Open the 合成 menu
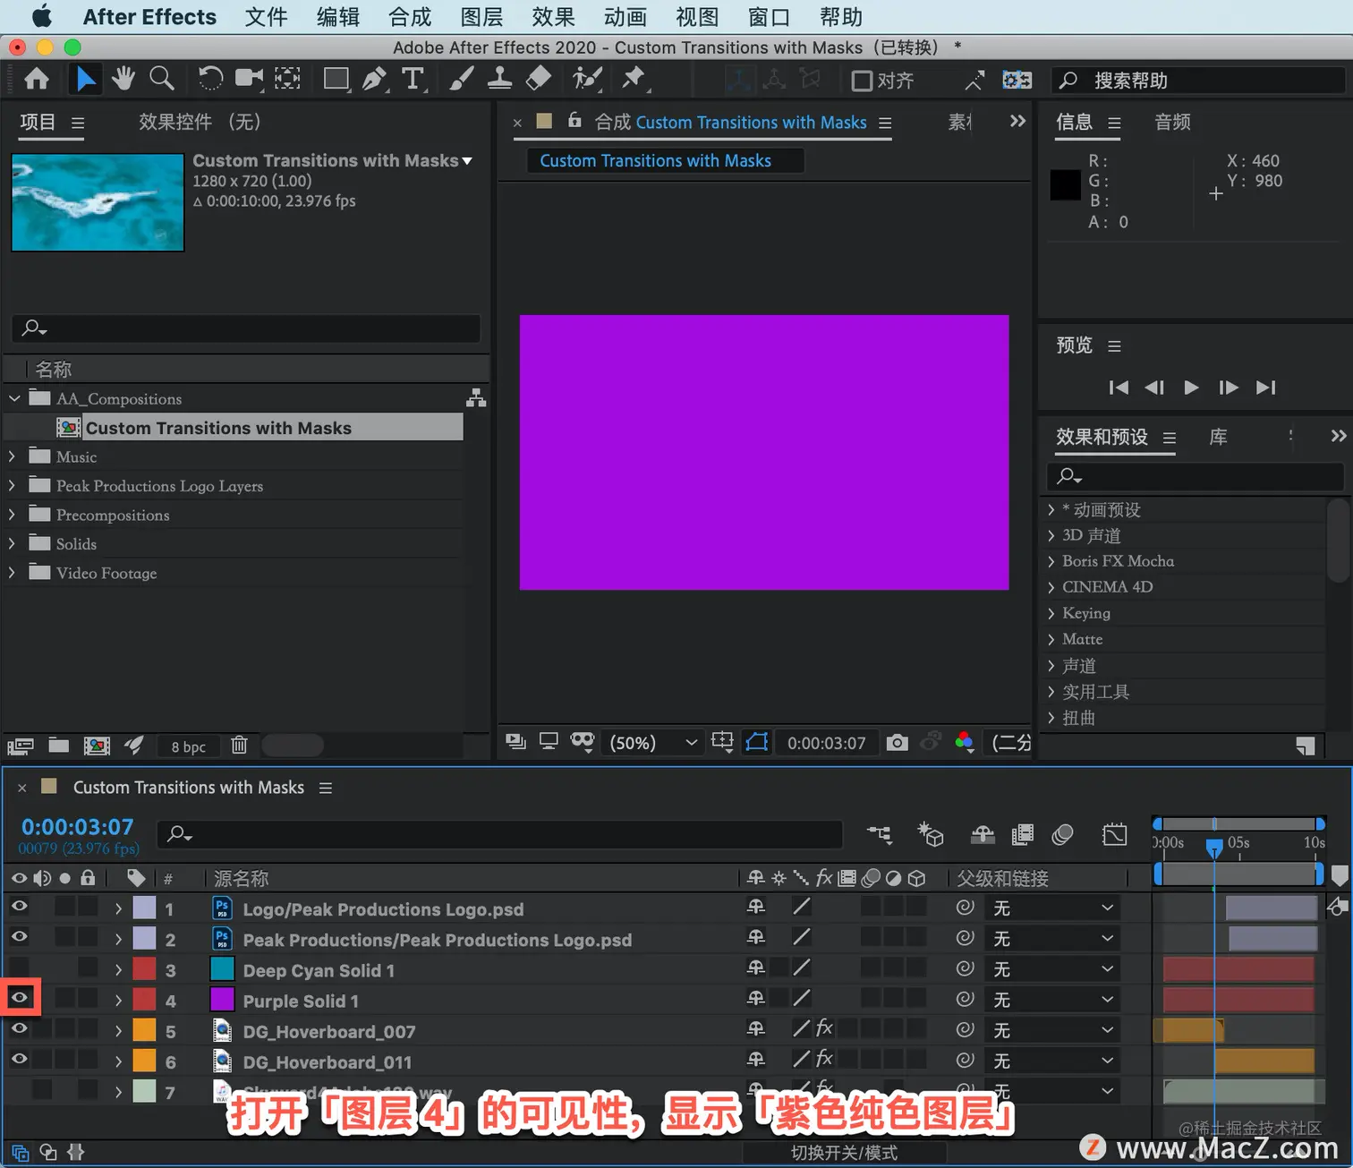Screen dimensions: 1353x1168 pos(410,17)
